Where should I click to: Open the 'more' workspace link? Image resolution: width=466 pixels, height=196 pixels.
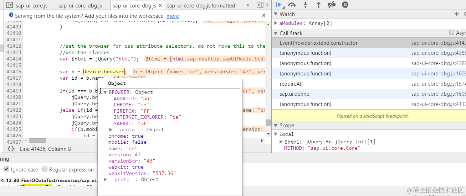[173, 16]
